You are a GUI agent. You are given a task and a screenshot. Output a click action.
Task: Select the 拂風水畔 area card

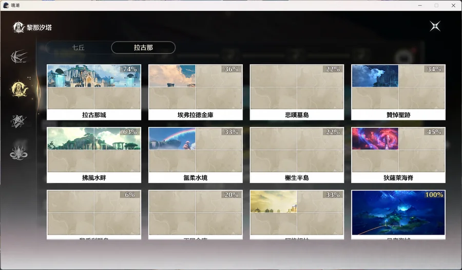tap(94, 155)
